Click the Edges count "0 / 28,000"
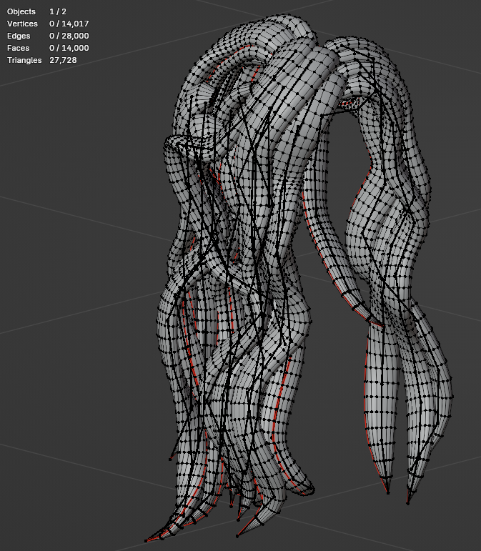The image size is (481, 551). [x=69, y=36]
